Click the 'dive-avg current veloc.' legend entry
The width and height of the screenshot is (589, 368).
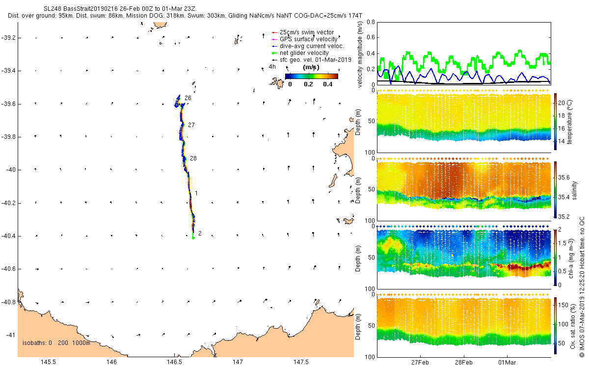308,46
